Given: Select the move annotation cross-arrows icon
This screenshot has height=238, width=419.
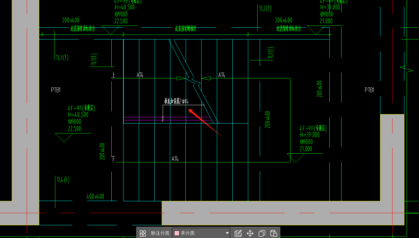Looking at the screenshot, I should pos(250,233).
